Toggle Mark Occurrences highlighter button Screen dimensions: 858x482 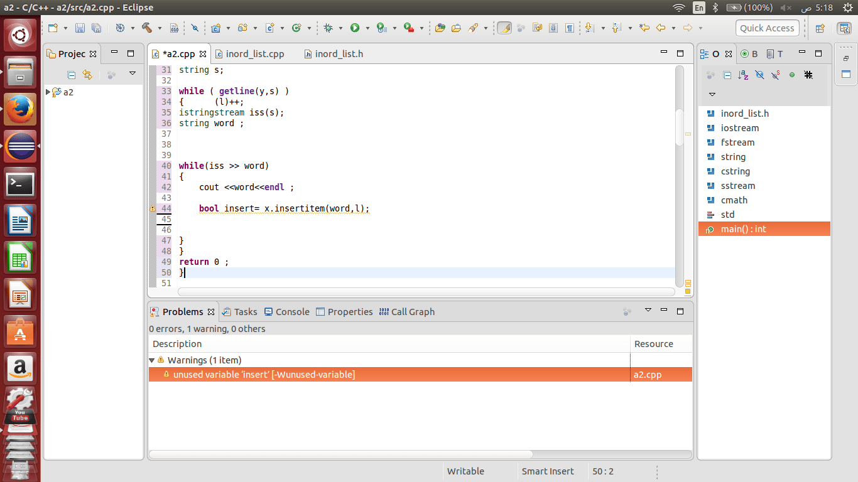504,28
